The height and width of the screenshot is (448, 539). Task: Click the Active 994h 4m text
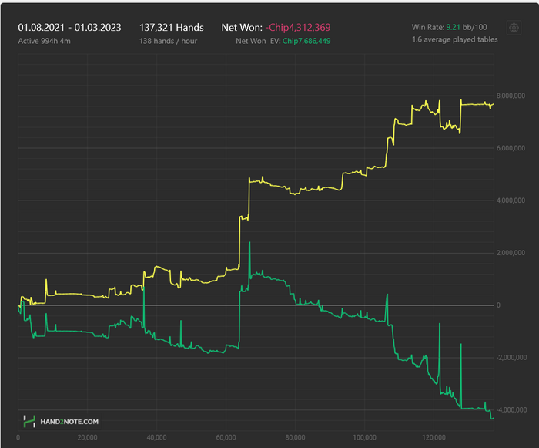click(45, 41)
